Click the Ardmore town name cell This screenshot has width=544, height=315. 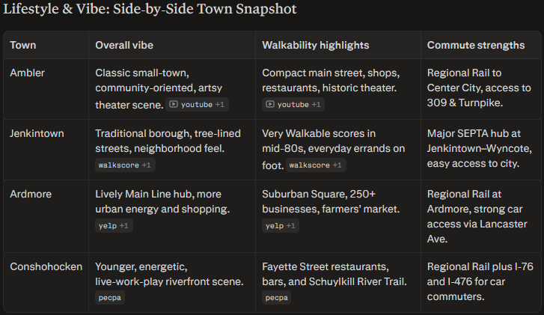pos(30,195)
